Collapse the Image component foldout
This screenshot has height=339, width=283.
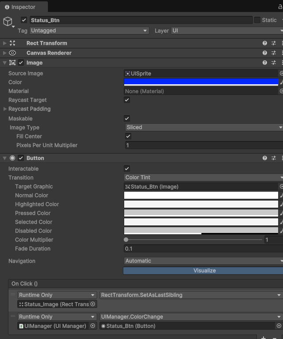(x=4, y=63)
